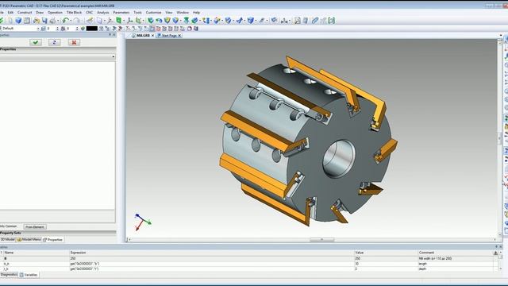Open the document tabs list arrow

tap(501, 35)
